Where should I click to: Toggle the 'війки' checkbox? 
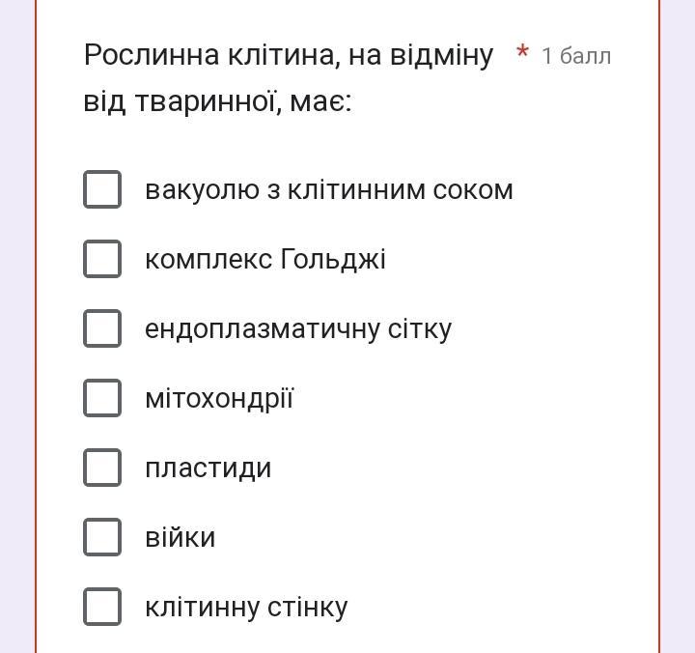click(x=102, y=537)
